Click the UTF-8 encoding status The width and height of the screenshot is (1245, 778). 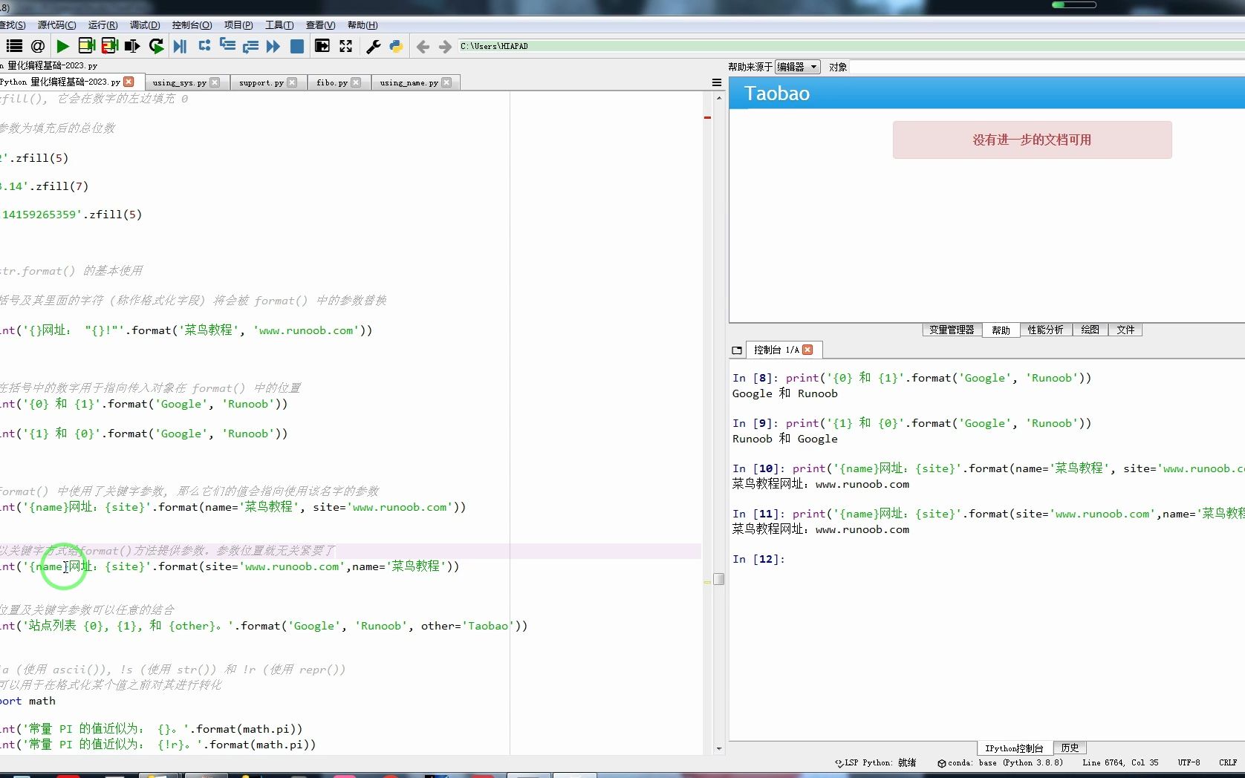(1189, 762)
